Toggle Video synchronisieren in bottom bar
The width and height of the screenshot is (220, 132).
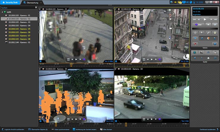[62, 130]
